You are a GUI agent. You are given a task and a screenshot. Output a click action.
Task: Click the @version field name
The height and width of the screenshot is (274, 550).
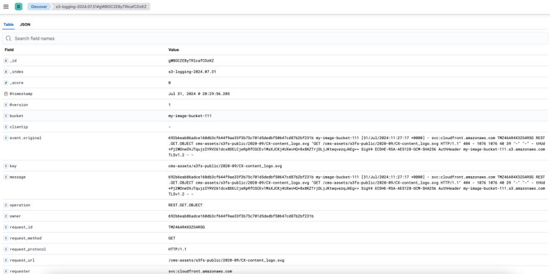coord(19,105)
